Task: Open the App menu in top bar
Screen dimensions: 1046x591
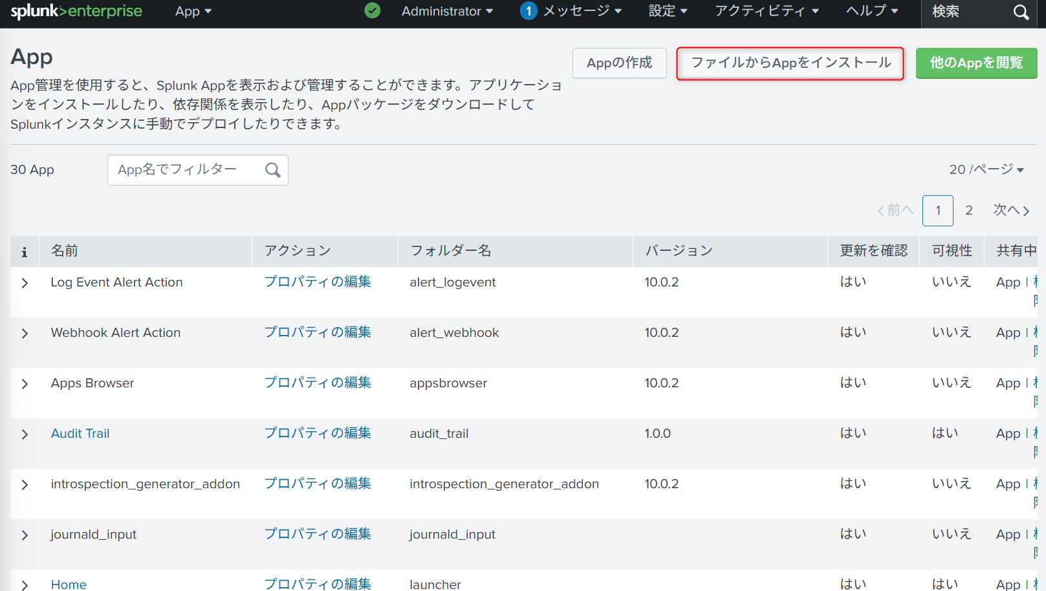Action: click(193, 12)
